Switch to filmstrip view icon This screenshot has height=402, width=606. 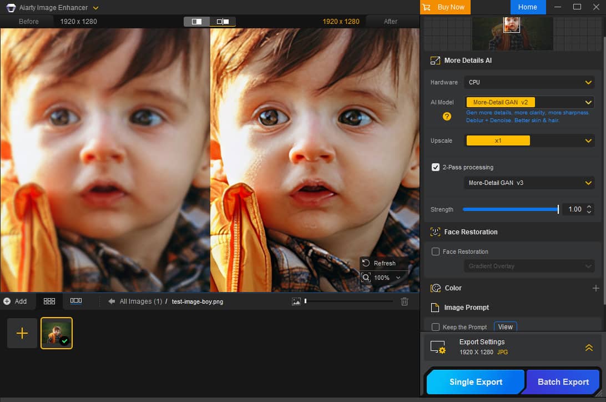coord(76,301)
